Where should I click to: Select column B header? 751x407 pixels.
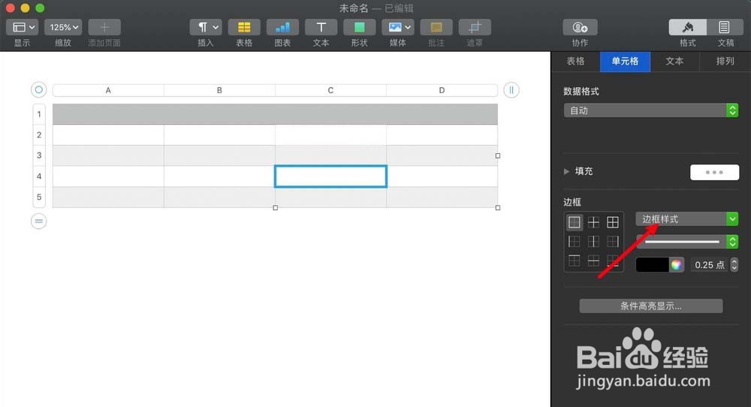[219, 90]
